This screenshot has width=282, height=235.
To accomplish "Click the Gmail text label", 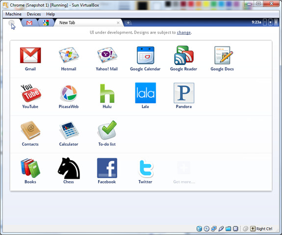I will [30, 69].
